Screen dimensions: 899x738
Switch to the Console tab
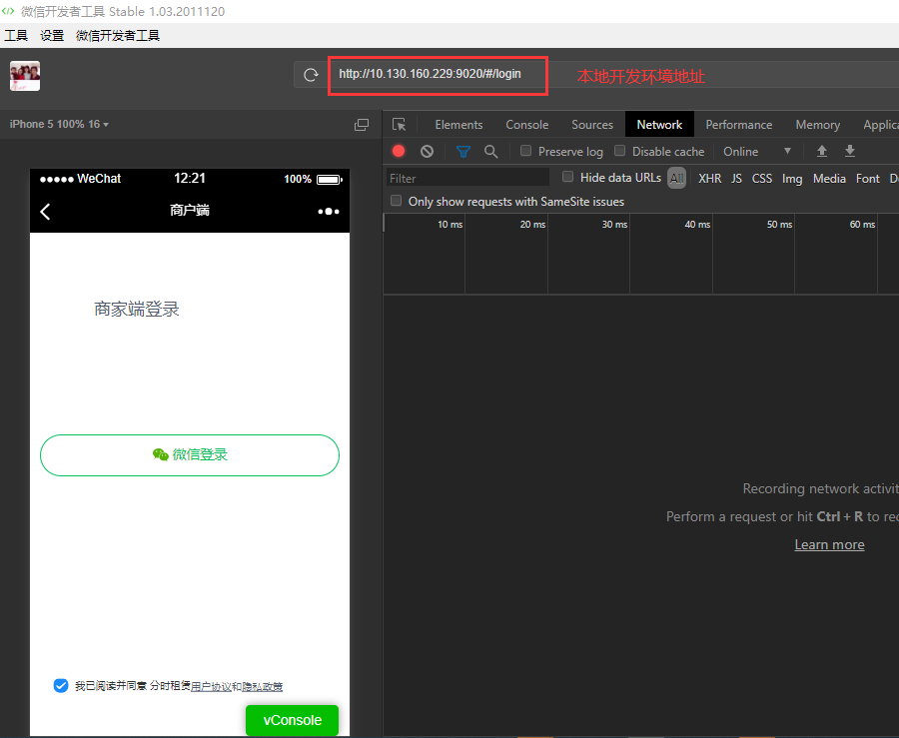[x=526, y=125]
